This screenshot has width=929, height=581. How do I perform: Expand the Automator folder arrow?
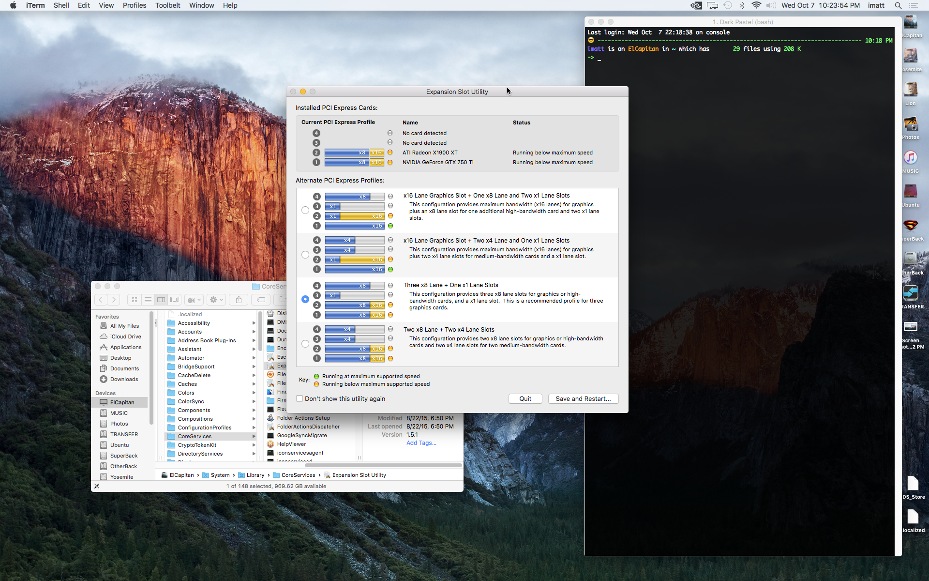254,358
